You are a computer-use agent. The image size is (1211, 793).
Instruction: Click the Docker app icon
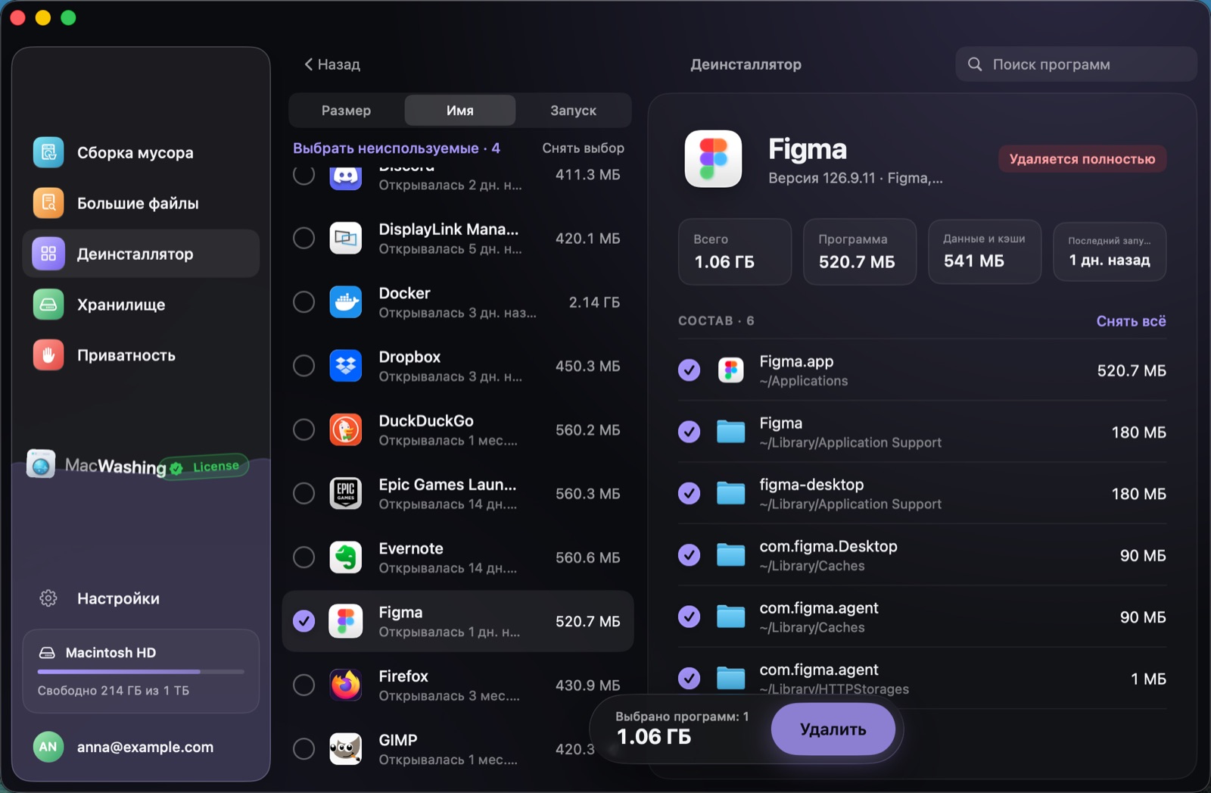click(x=346, y=302)
